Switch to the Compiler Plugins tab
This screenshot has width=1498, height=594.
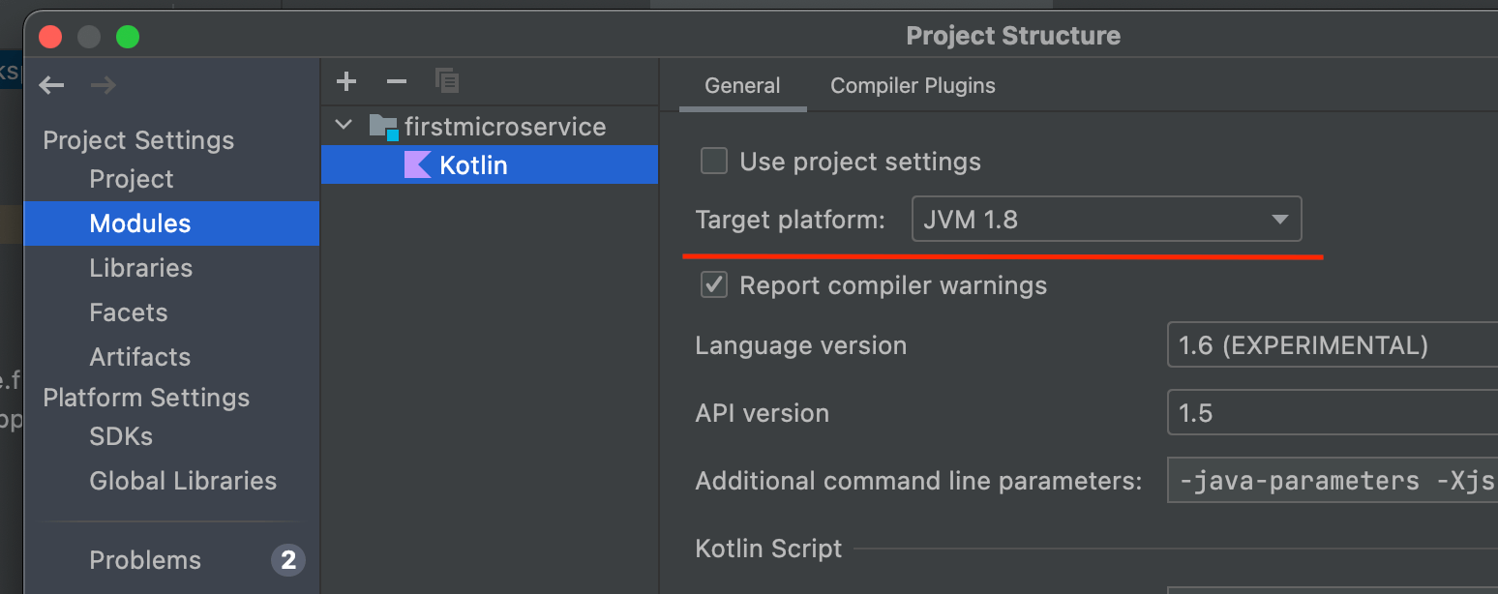tap(912, 85)
